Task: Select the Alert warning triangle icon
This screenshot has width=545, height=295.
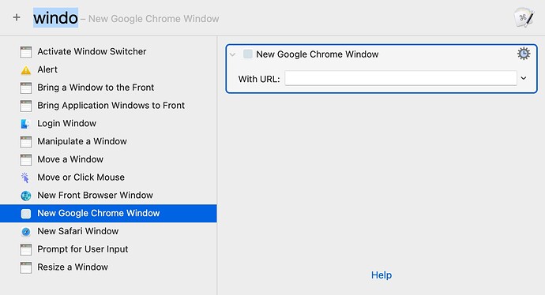Action: 26,69
